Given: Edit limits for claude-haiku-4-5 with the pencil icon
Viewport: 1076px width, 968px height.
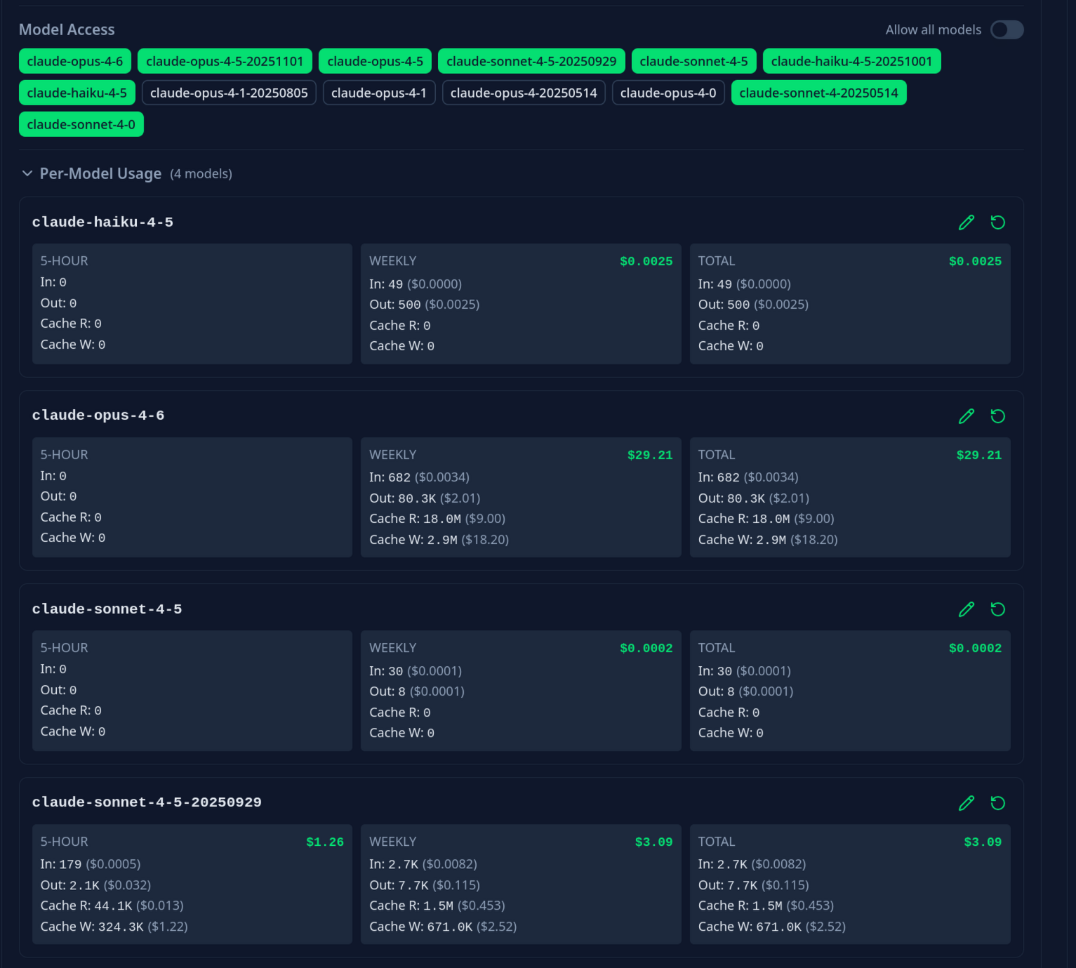Looking at the screenshot, I should click(x=967, y=223).
